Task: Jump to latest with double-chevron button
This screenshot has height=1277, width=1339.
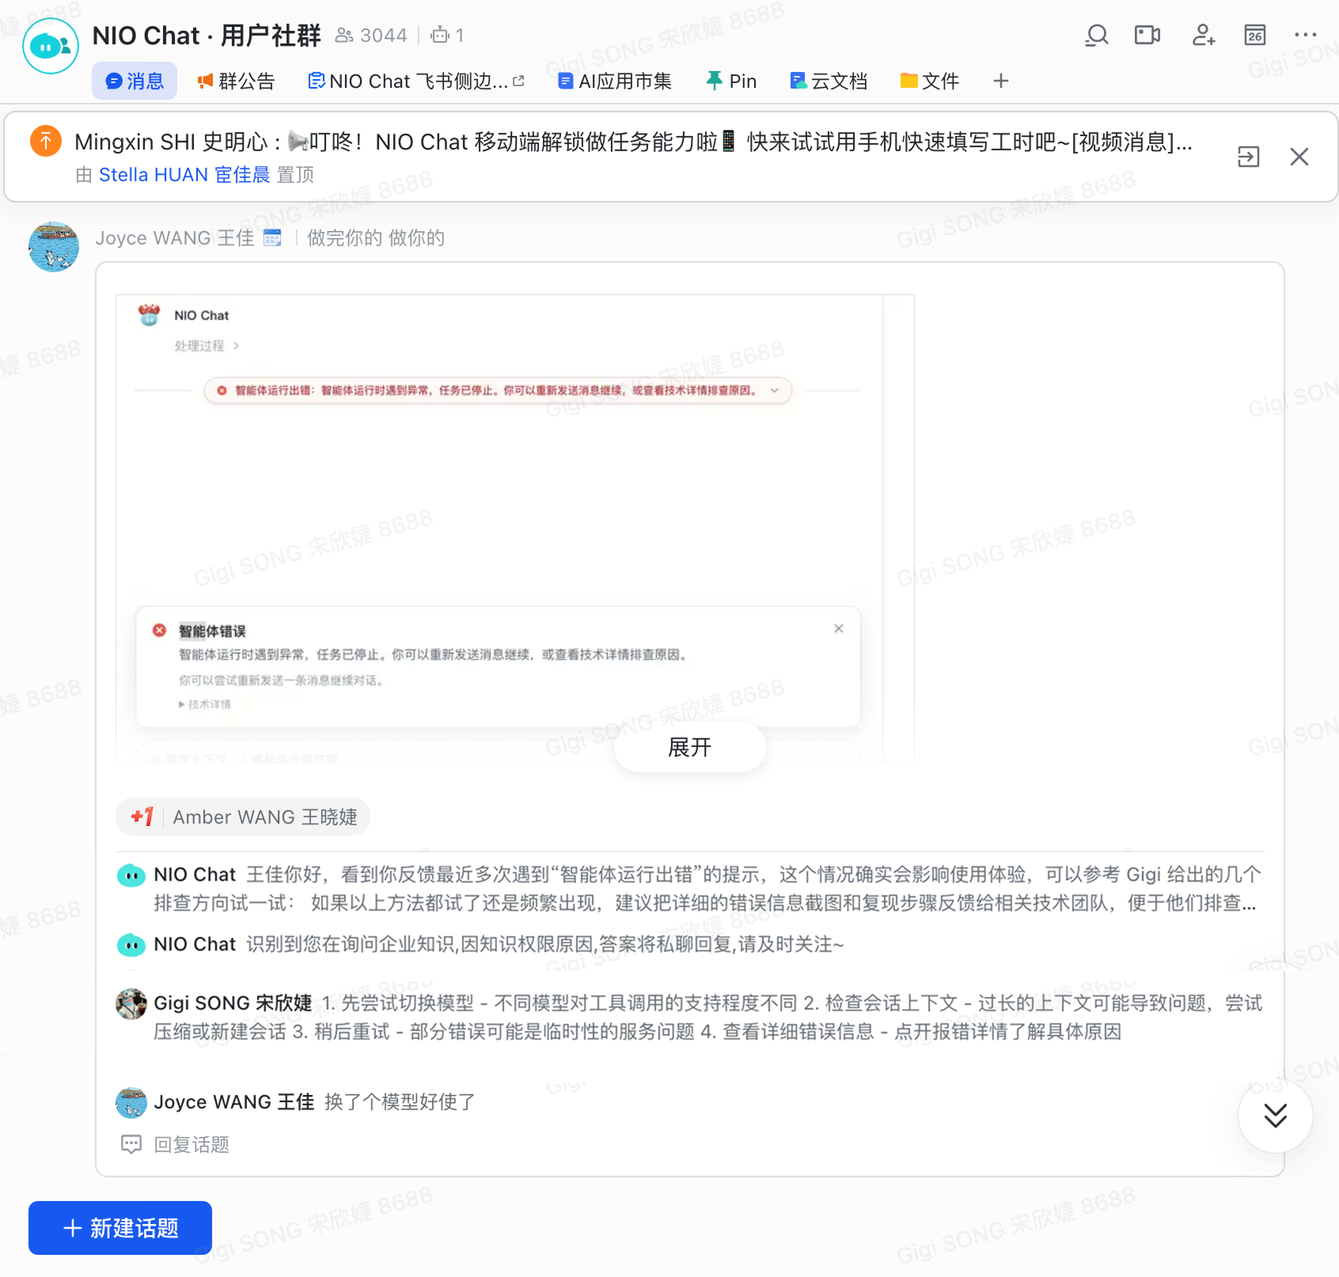Action: point(1276,1116)
